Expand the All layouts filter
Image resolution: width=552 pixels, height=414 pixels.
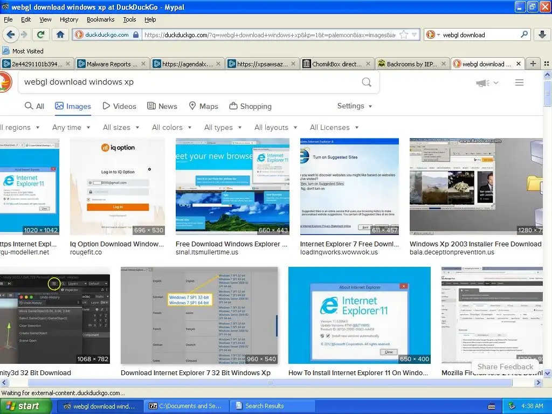(275, 127)
